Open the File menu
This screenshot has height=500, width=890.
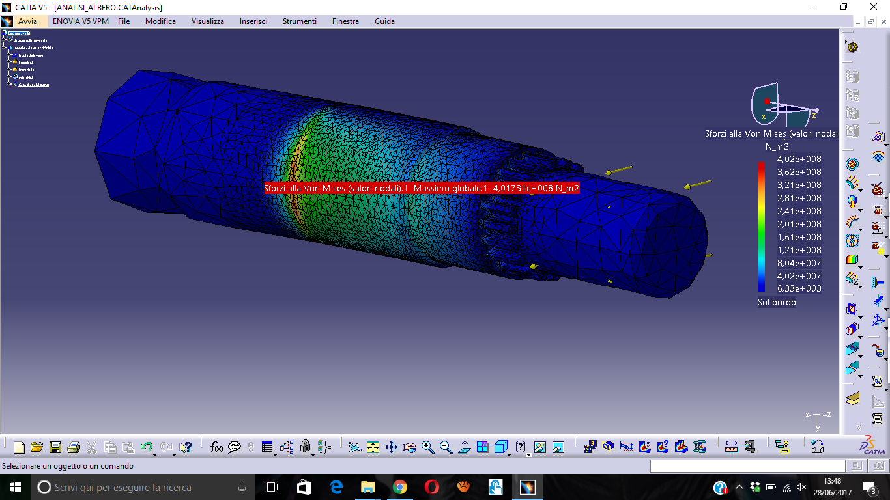pyautogui.click(x=124, y=21)
